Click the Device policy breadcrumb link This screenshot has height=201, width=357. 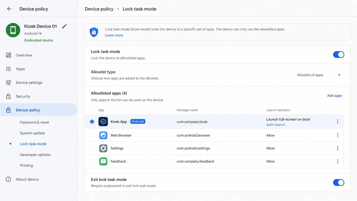99,9
